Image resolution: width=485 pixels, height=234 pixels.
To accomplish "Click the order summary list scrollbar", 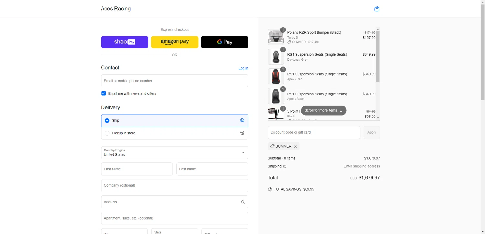I will coord(378,57).
